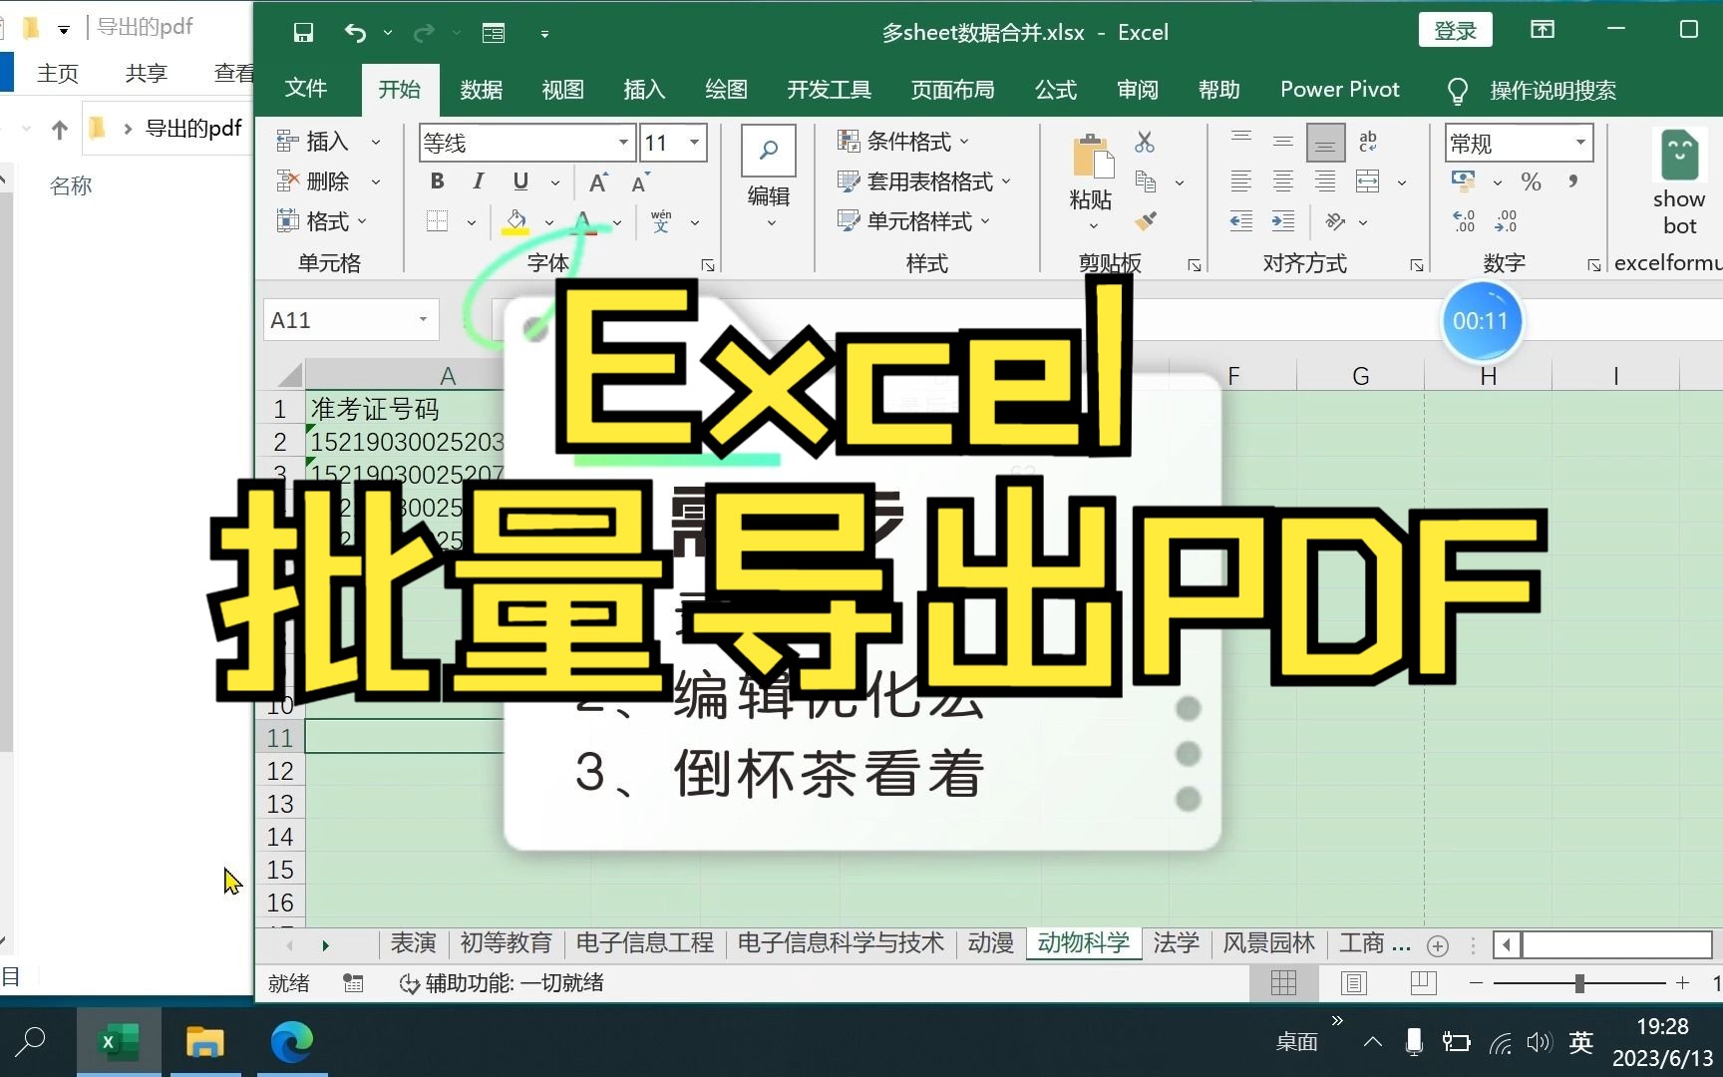Switch to Power Pivot ribbon tab
Image resolution: width=1723 pixels, height=1077 pixels.
[x=1340, y=90]
